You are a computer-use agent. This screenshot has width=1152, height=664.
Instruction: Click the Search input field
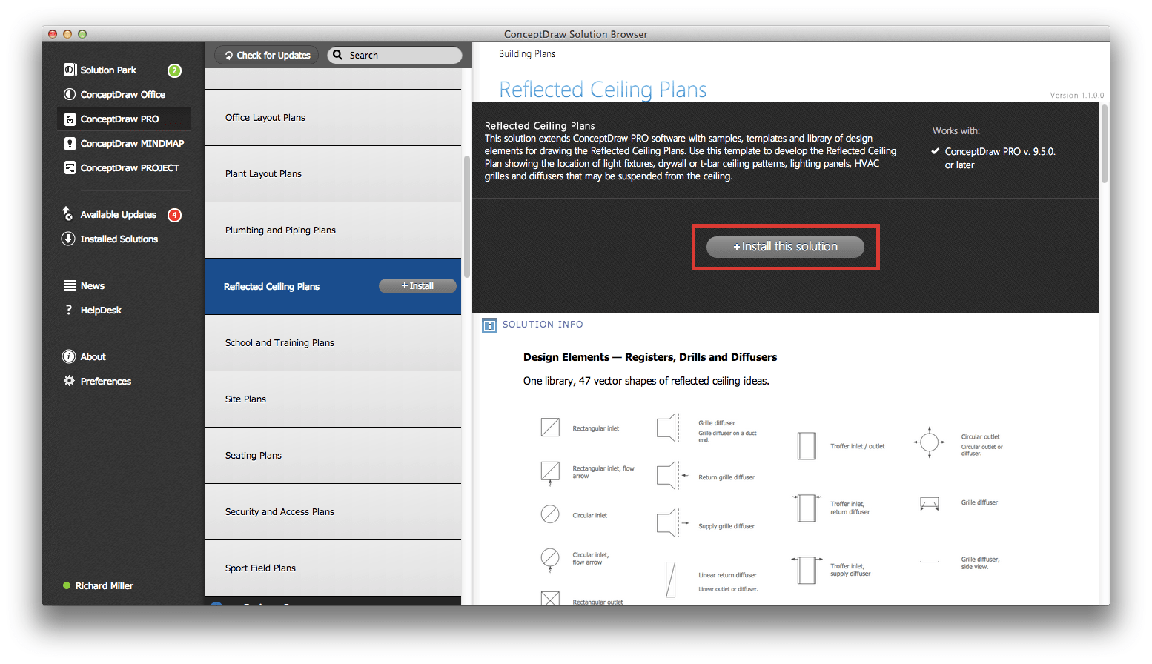click(x=394, y=55)
